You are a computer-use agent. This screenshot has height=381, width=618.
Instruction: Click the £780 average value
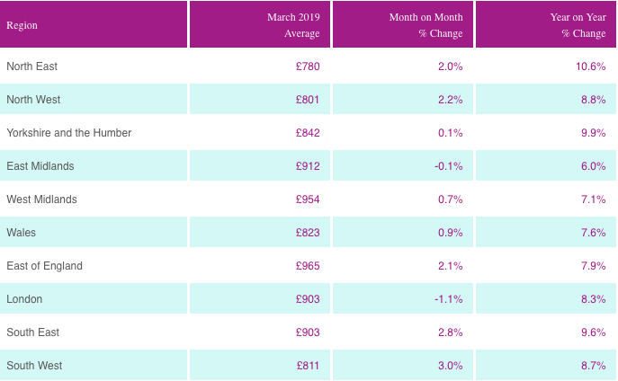point(307,66)
